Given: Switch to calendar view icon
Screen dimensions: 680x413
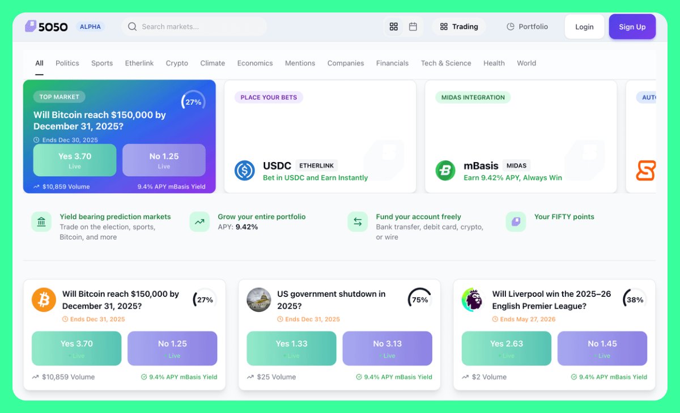Looking at the screenshot, I should [x=413, y=27].
